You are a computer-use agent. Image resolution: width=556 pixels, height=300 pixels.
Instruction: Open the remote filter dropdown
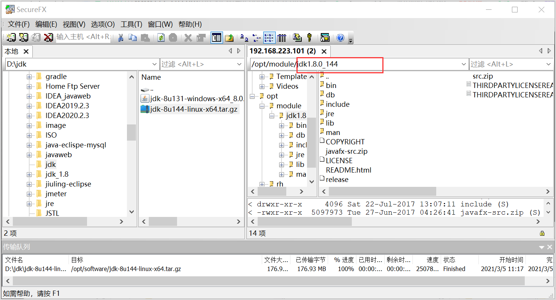pos(548,64)
